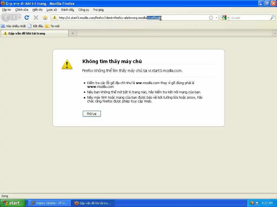Open a new tab with plus button
The width and height of the screenshot is (277, 207).
72,33
